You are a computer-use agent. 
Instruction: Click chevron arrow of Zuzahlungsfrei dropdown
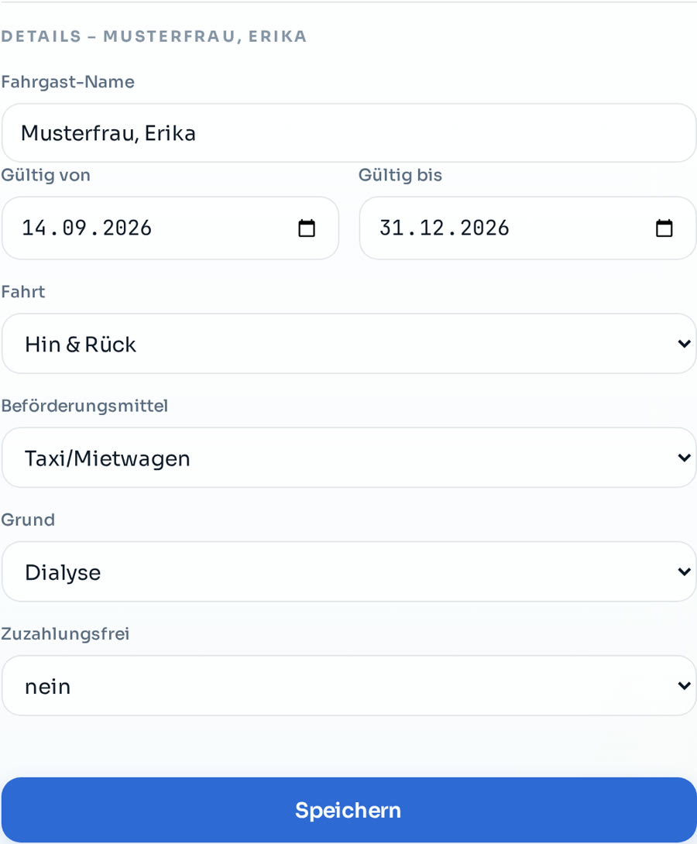tap(684, 686)
